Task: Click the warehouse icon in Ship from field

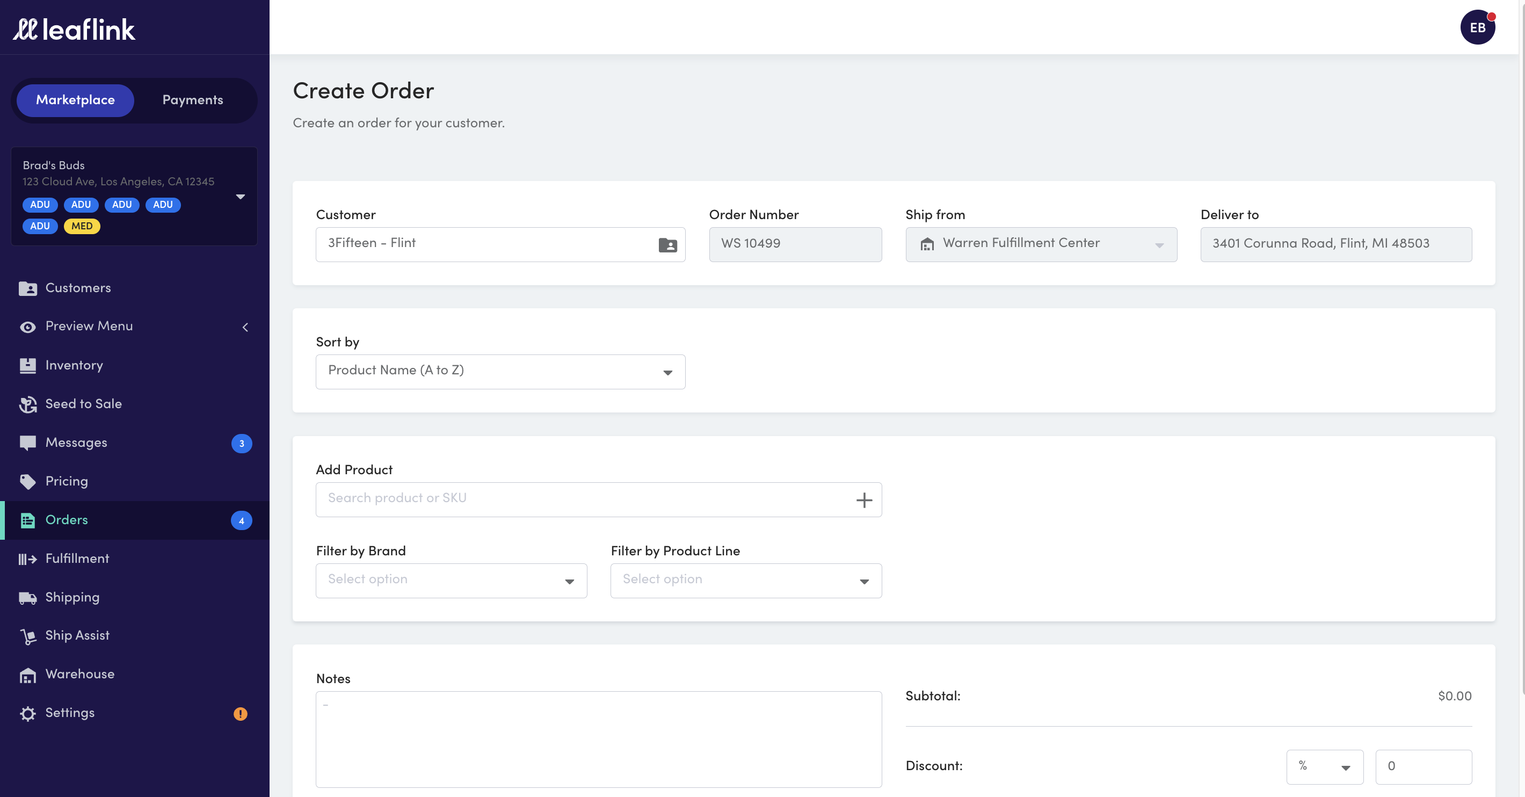Action: (x=927, y=244)
